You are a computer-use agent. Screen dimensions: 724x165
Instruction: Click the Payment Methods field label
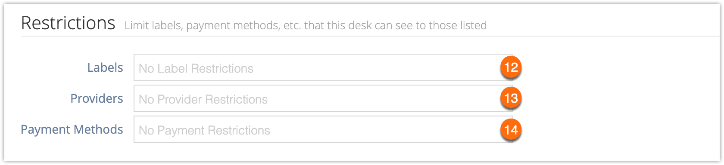(72, 129)
